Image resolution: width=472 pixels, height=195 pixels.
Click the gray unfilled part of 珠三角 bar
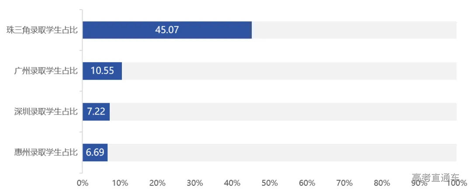(x=354, y=30)
